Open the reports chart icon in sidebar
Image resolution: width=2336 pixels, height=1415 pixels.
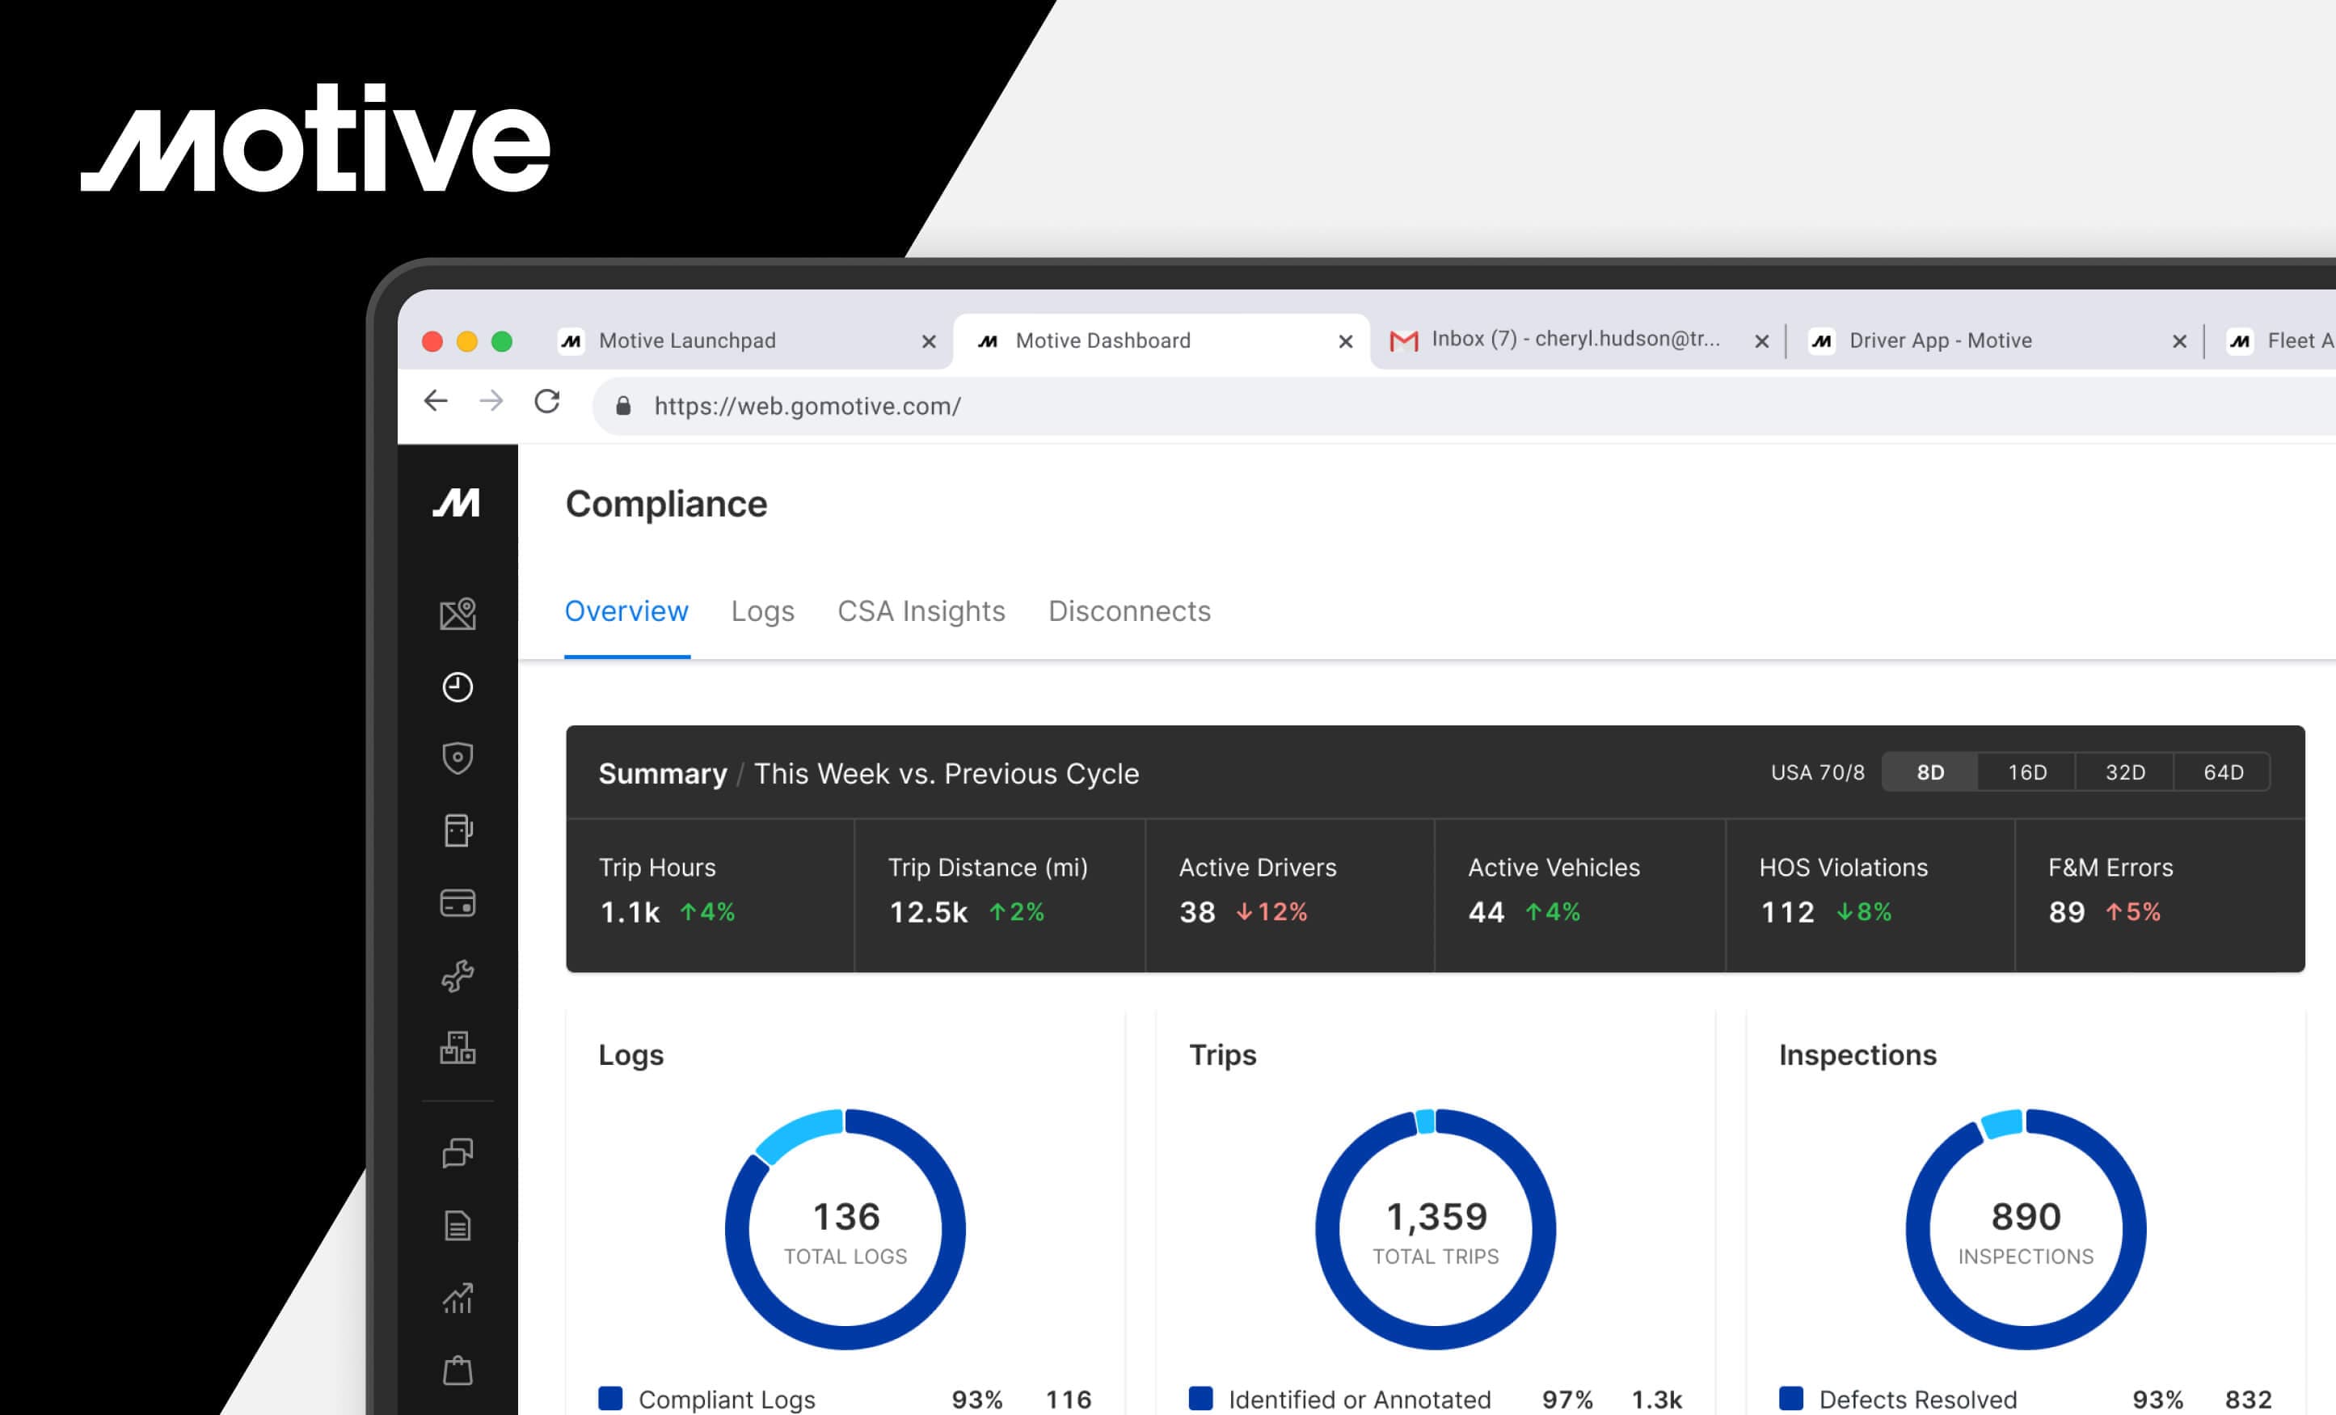tap(458, 1298)
